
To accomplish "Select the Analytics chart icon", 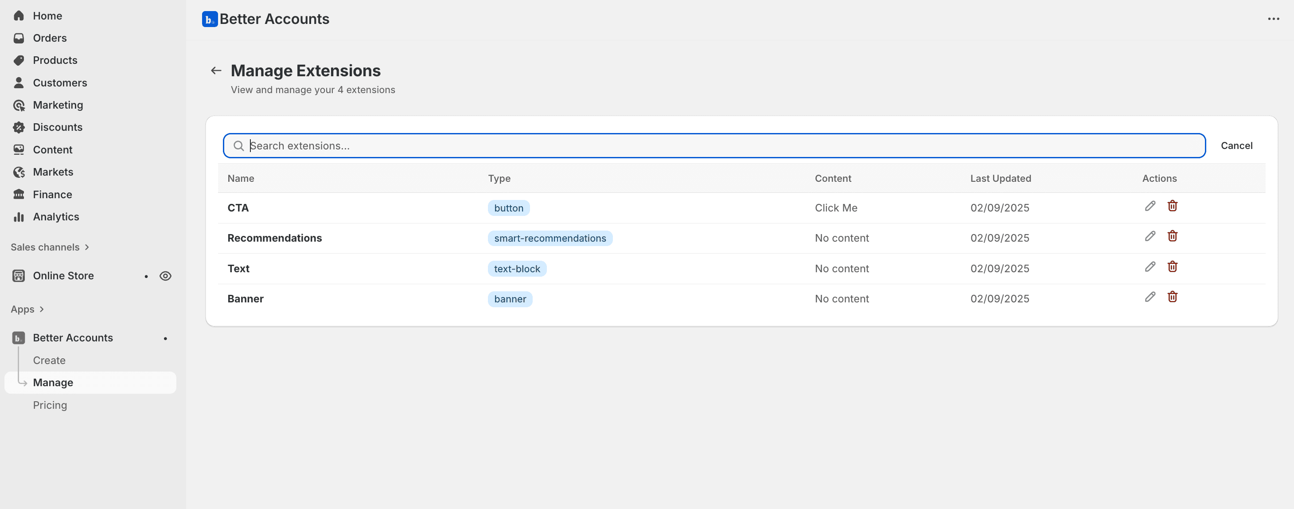I will pyautogui.click(x=19, y=216).
